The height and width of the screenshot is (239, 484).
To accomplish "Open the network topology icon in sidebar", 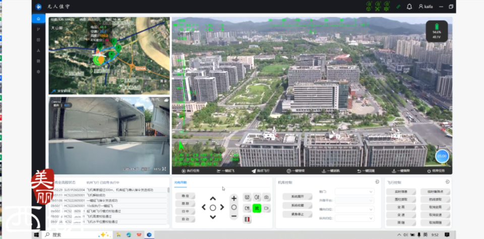I will (x=38, y=50).
